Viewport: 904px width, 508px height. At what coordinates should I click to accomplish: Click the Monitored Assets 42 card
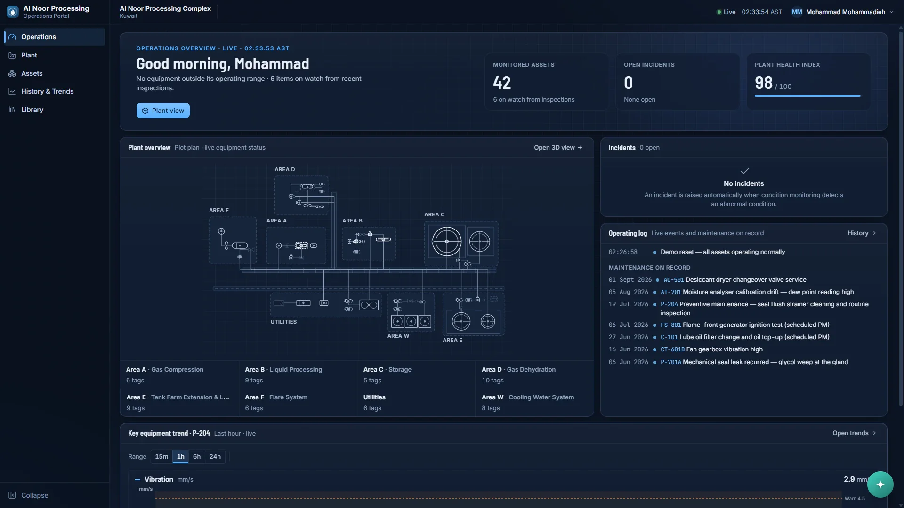547,82
